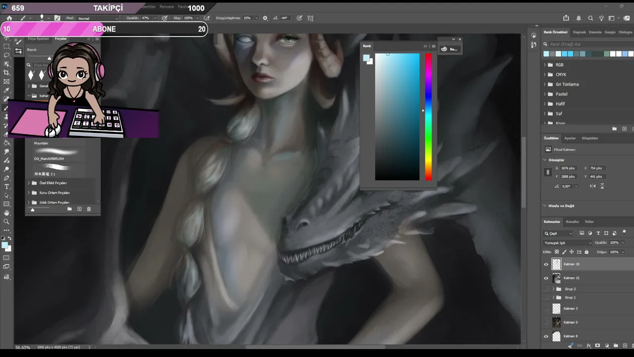Click the fx layer style icon
The width and height of the screenshot is (634, 357).
tap(588, 346)
